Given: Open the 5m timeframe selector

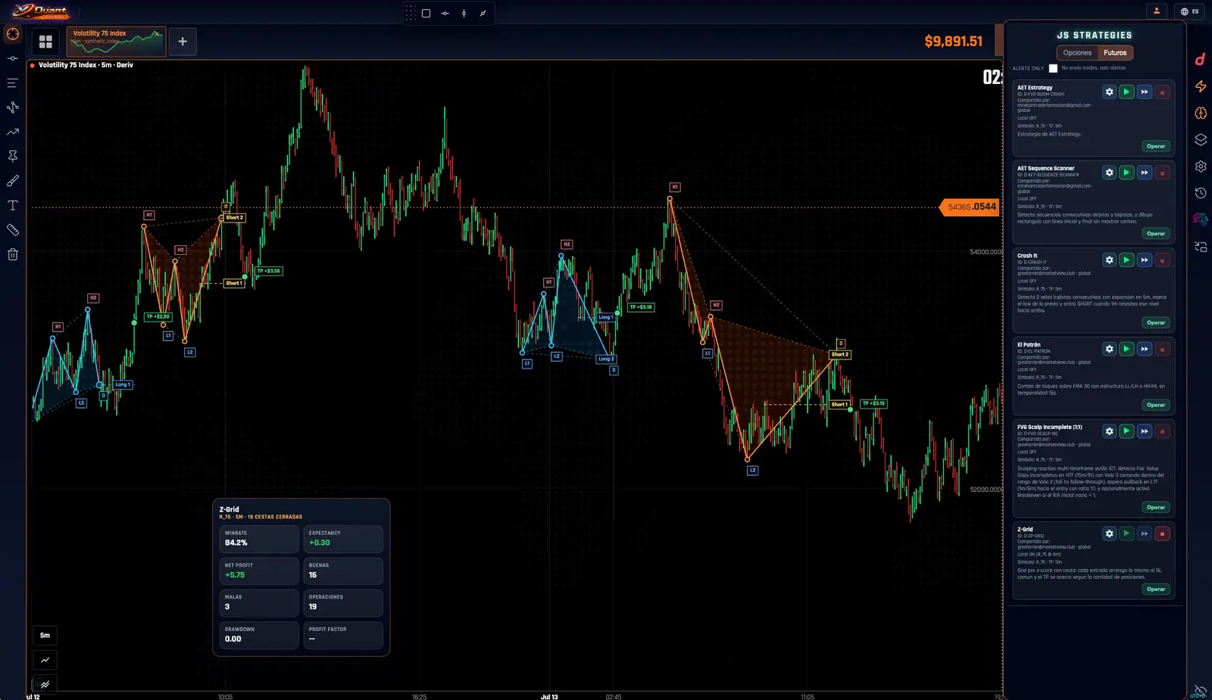Looking at the screenshot, I should click(x=45, y=635).
